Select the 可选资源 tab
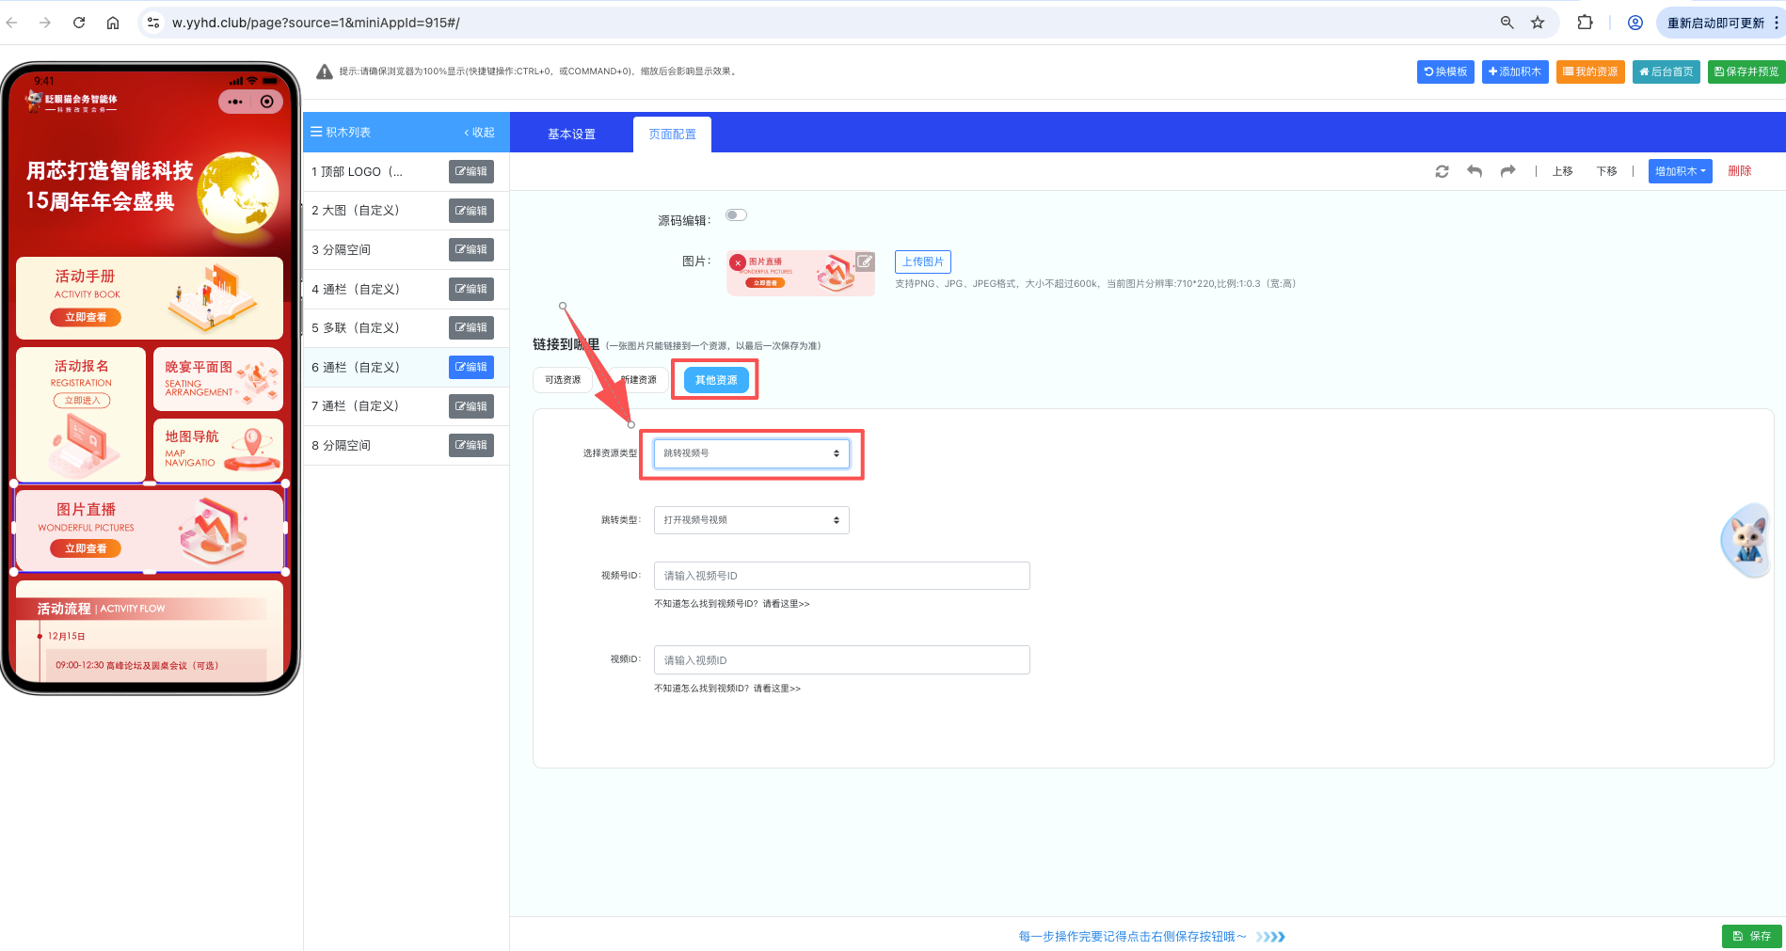Viewport: 1786px width, 951px height. point(563,380)
